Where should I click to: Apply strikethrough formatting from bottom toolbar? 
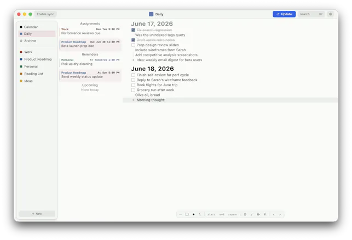point(258,214)
